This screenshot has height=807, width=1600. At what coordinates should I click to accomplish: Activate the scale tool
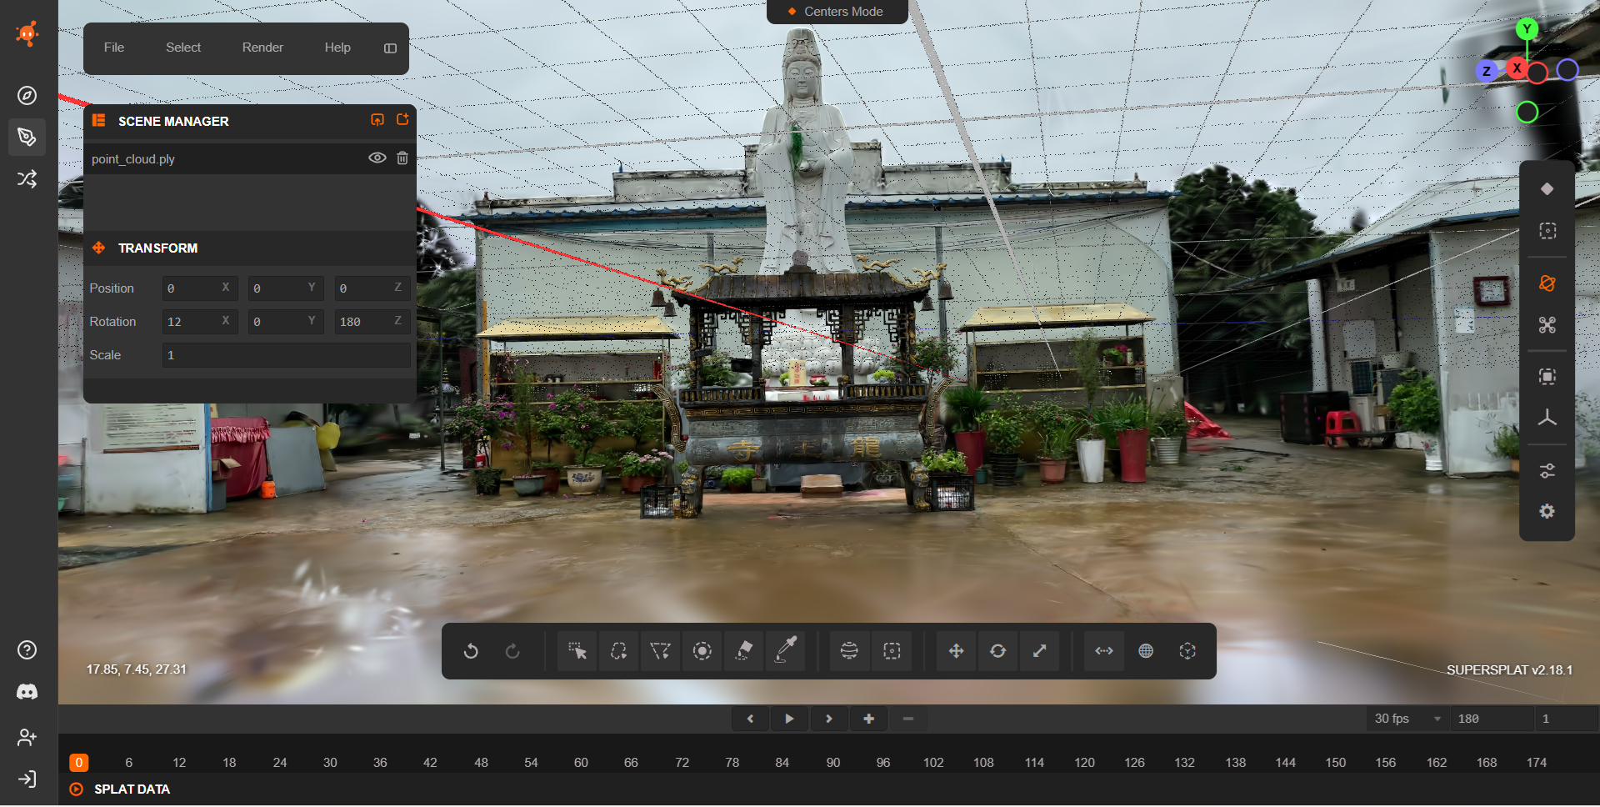coord(1039,651)
